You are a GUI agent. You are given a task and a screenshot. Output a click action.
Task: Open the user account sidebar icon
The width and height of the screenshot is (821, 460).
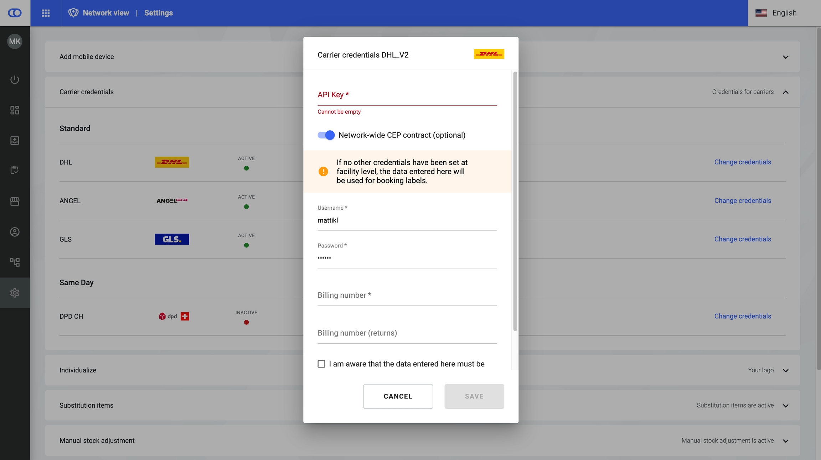point(15,232)
